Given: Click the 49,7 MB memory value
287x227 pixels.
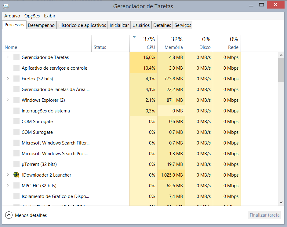Looking at the screenshot, I should (x=175, y=164).
